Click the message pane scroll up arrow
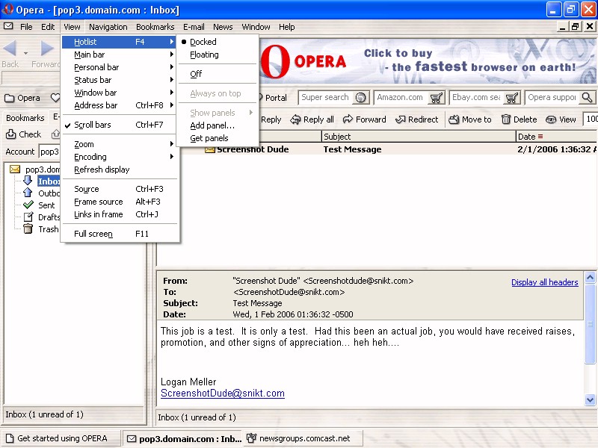The image size is (598, 448). pos(590,278)
